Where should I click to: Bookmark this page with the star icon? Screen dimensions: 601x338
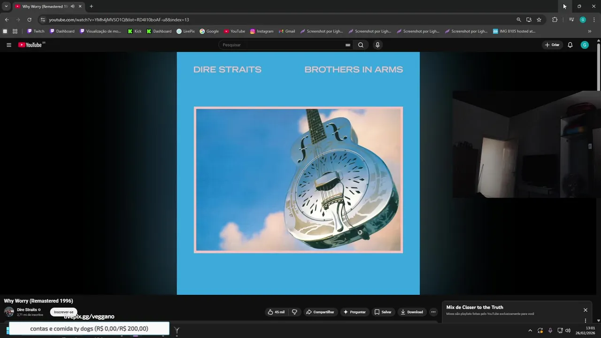point(539,20)
